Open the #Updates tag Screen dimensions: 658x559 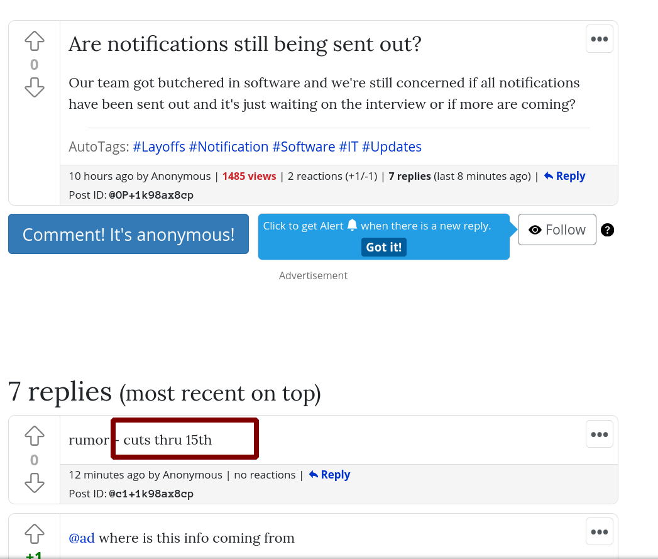(392, 147)
